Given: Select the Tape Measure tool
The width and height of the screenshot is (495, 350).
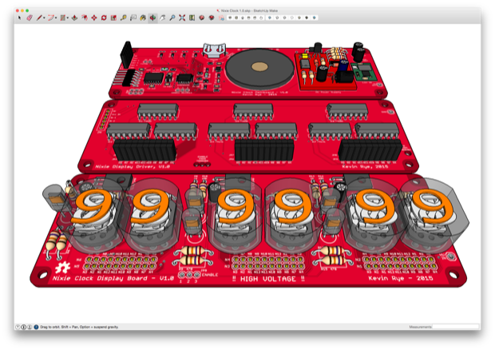Looking at the screenshot, I should (x=124, y=18).
